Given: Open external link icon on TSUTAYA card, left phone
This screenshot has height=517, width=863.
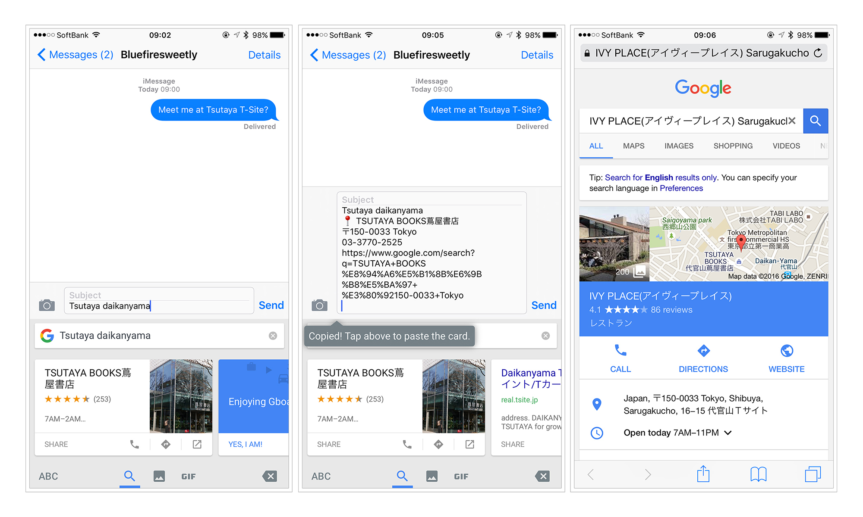Looking at the screenshot, I should point(197,444).
